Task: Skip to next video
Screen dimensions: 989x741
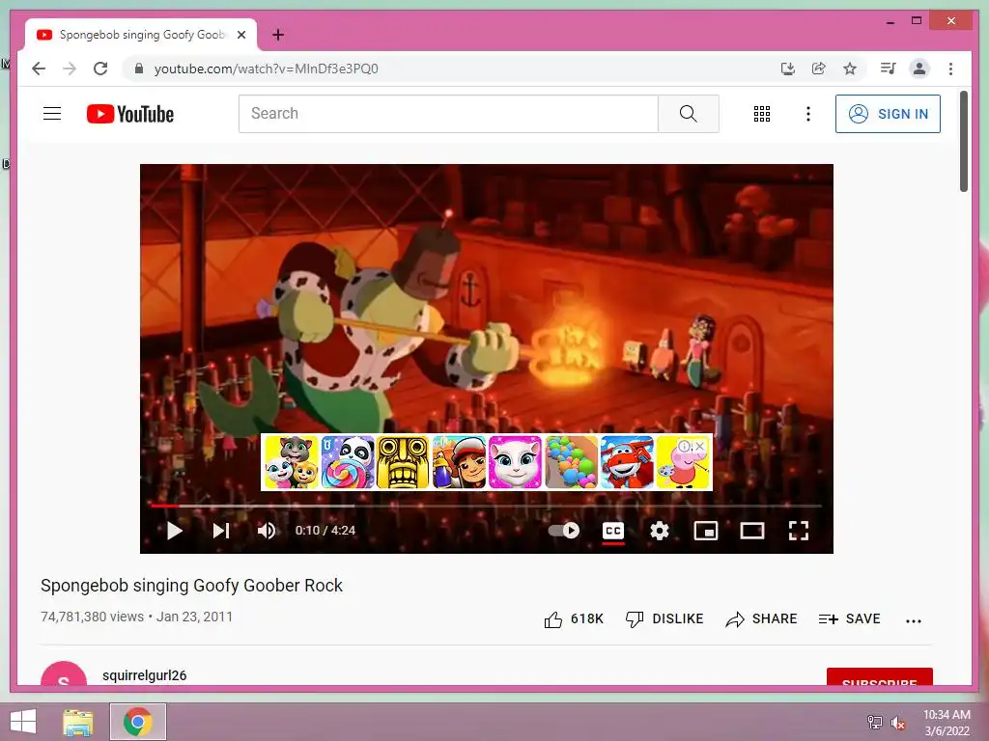Action: (221, 531)
